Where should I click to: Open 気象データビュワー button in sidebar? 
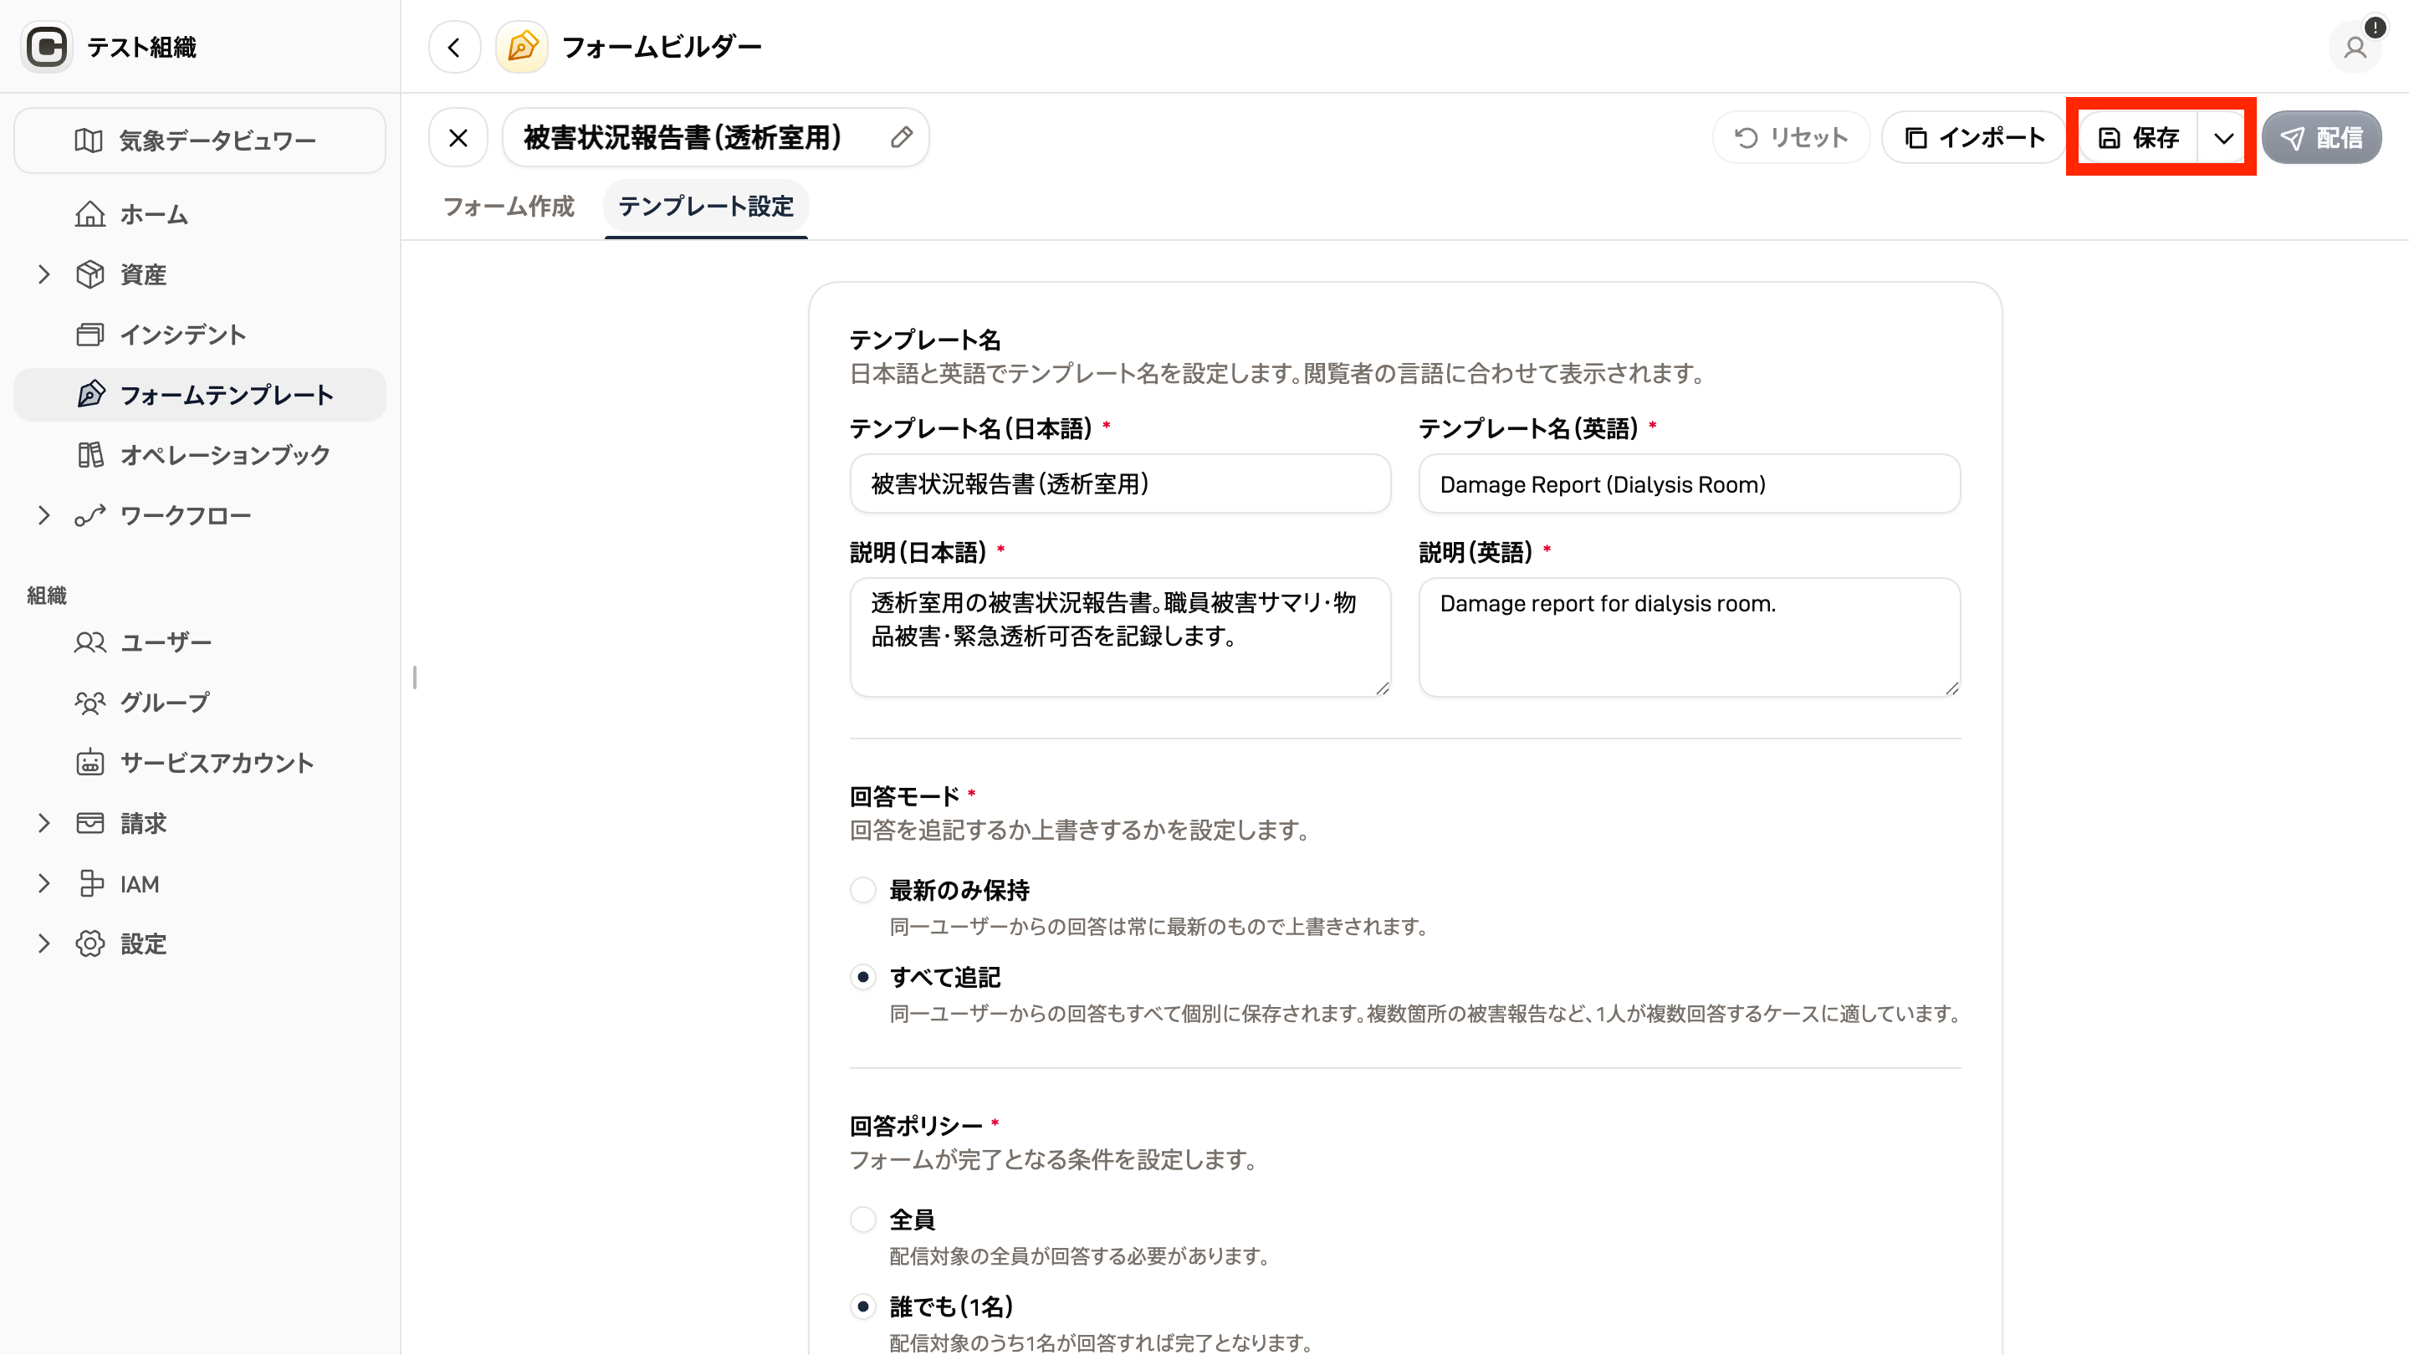[200, 141]
